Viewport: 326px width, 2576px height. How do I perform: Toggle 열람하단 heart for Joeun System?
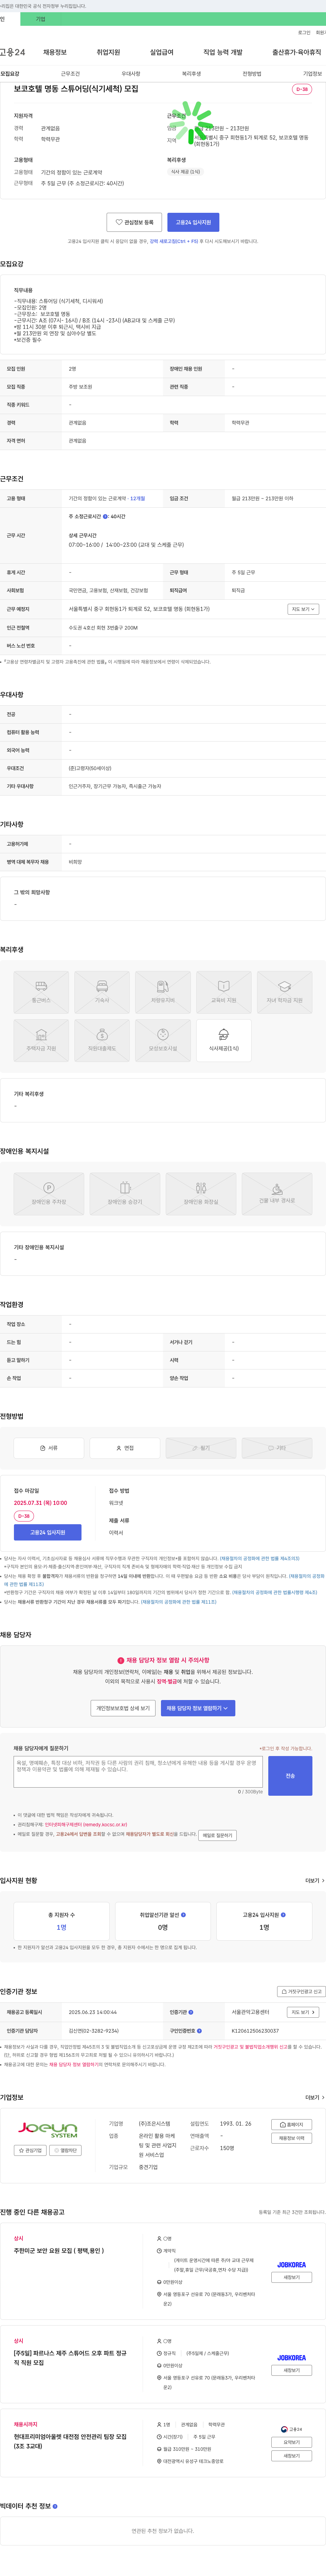coord(65,2150)
